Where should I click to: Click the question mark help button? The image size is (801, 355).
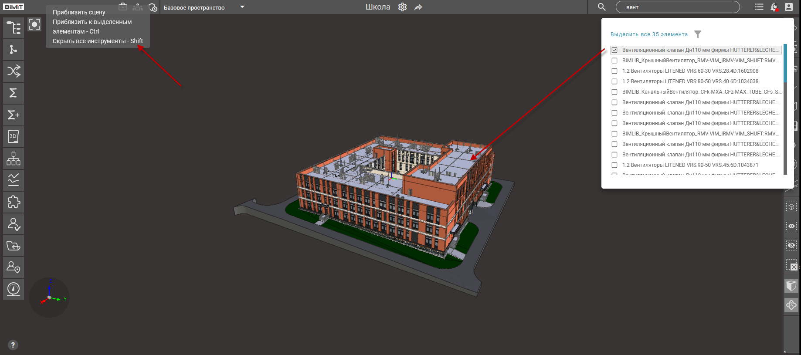[13, 345]
